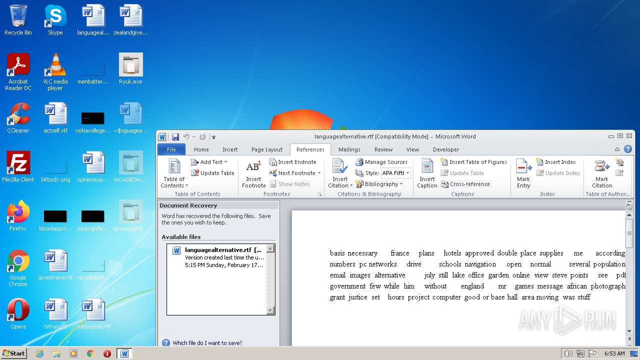The width and height of the screenshot is (640, 360).
Task: Open Customize Quick Access Toolbar dropdown
Action: (213, 137)
